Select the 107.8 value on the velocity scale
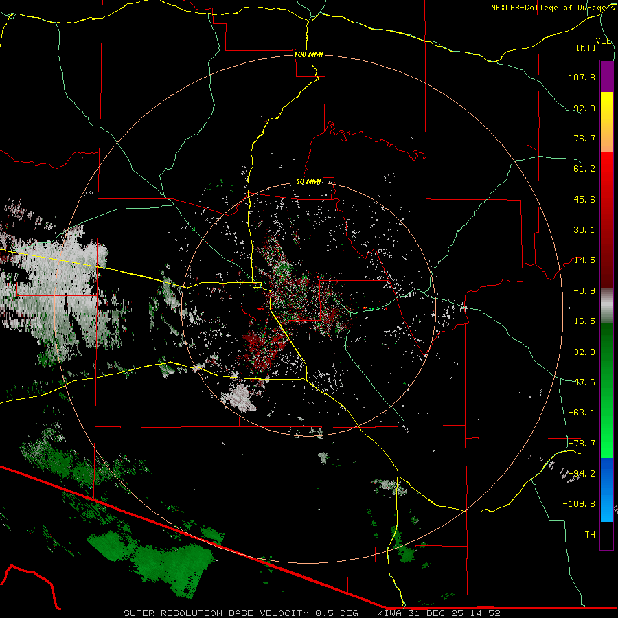The height and width of the screenshot is (618, 618). tap(582, 77)
